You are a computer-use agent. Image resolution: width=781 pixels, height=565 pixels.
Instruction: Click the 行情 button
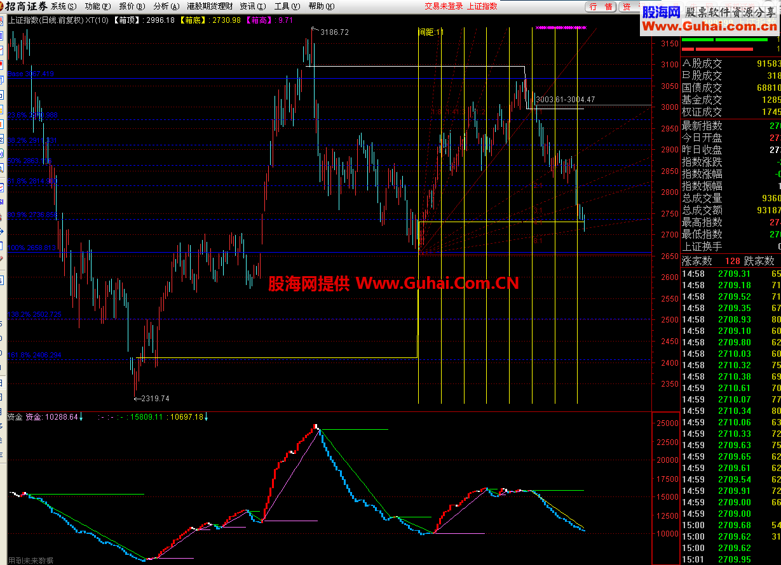(x=601, y=6)
